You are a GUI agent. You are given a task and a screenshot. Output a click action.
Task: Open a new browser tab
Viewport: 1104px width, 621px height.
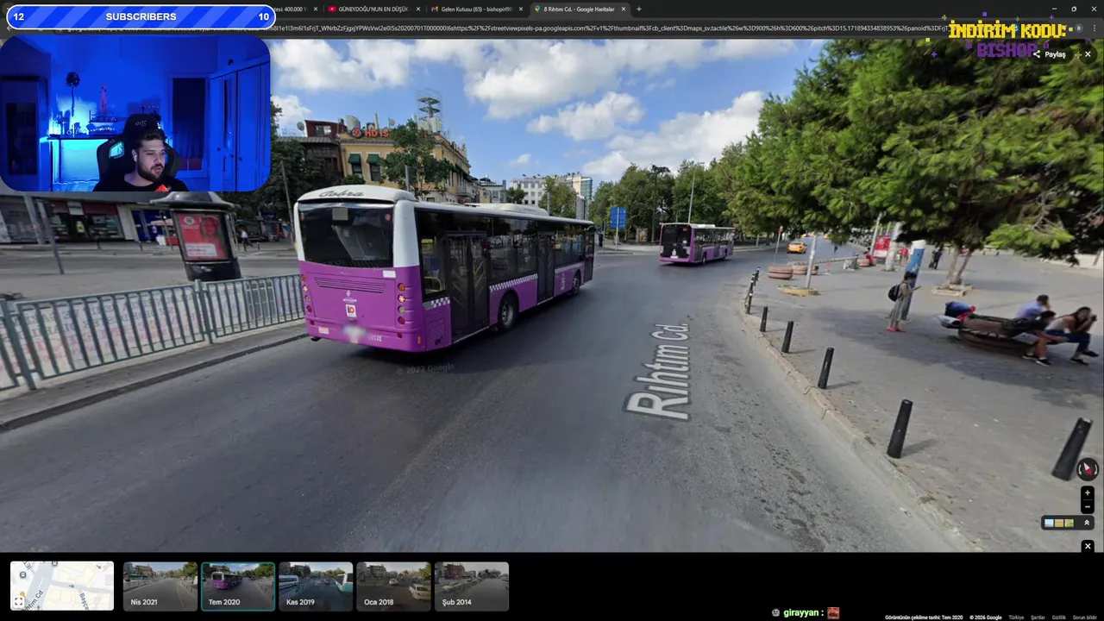(x=638, y=9)
